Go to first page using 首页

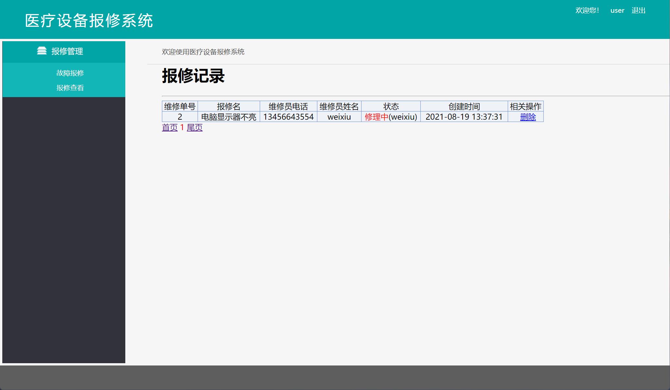(x=169, y=128)
